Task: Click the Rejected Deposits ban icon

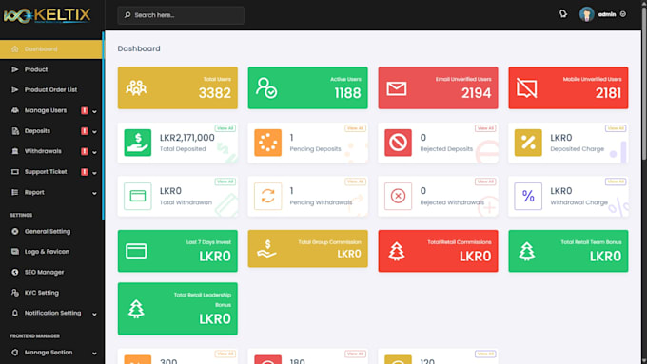Action: pyautogui.click(x=398, y=143)
